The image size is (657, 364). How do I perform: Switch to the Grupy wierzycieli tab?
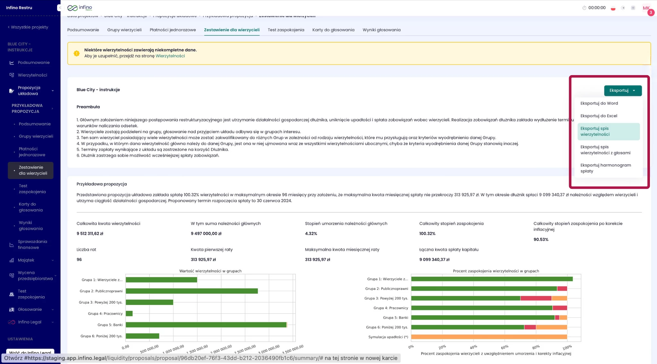pos(124,30)
